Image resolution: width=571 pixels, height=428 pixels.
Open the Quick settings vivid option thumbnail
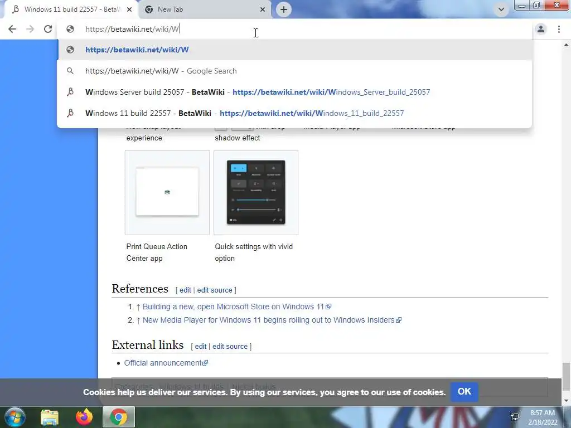256,192
